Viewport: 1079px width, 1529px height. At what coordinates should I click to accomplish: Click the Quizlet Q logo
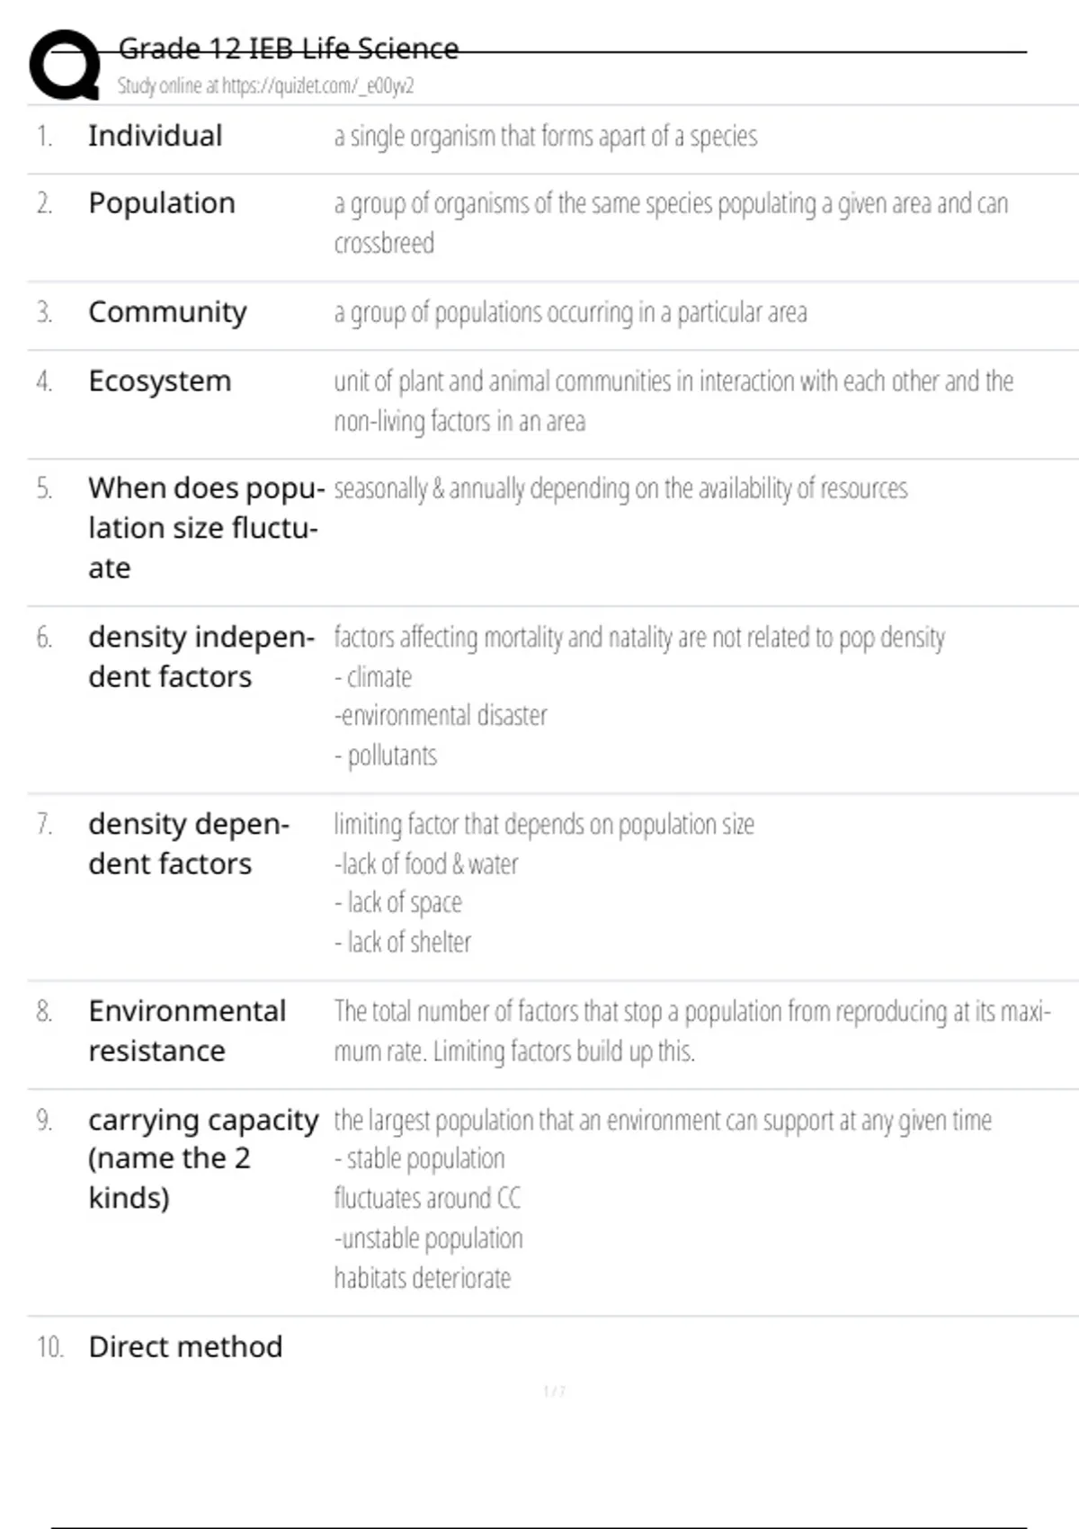point(65,65)
